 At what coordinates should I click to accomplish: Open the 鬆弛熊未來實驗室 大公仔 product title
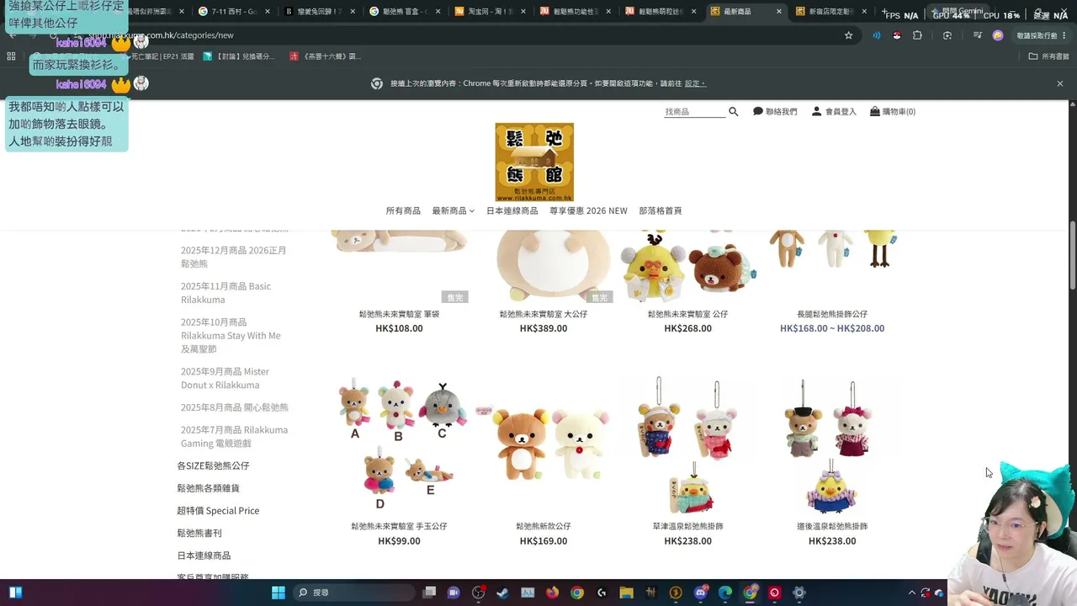click(544, 314)
